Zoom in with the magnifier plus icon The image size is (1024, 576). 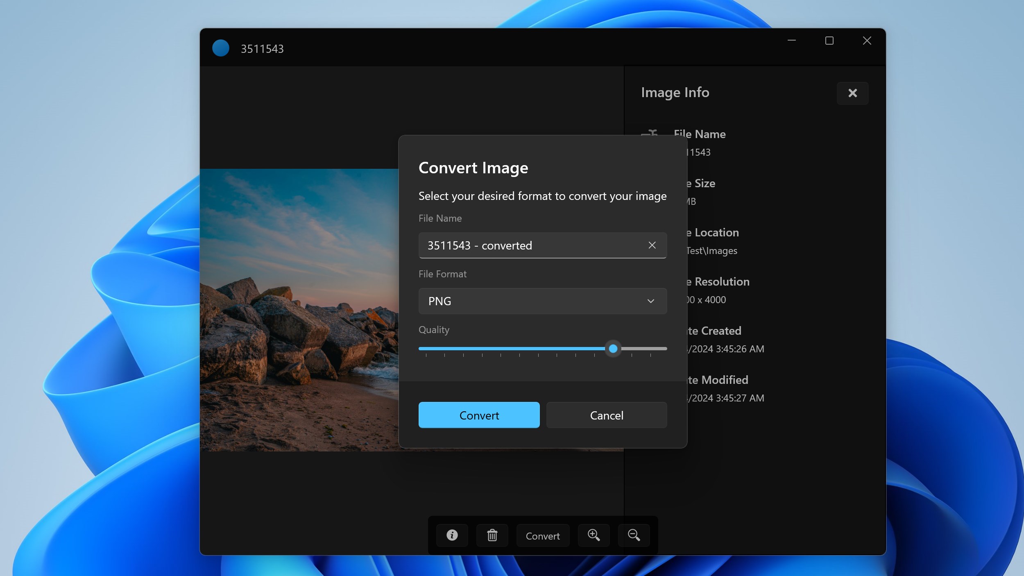point(594,535)
